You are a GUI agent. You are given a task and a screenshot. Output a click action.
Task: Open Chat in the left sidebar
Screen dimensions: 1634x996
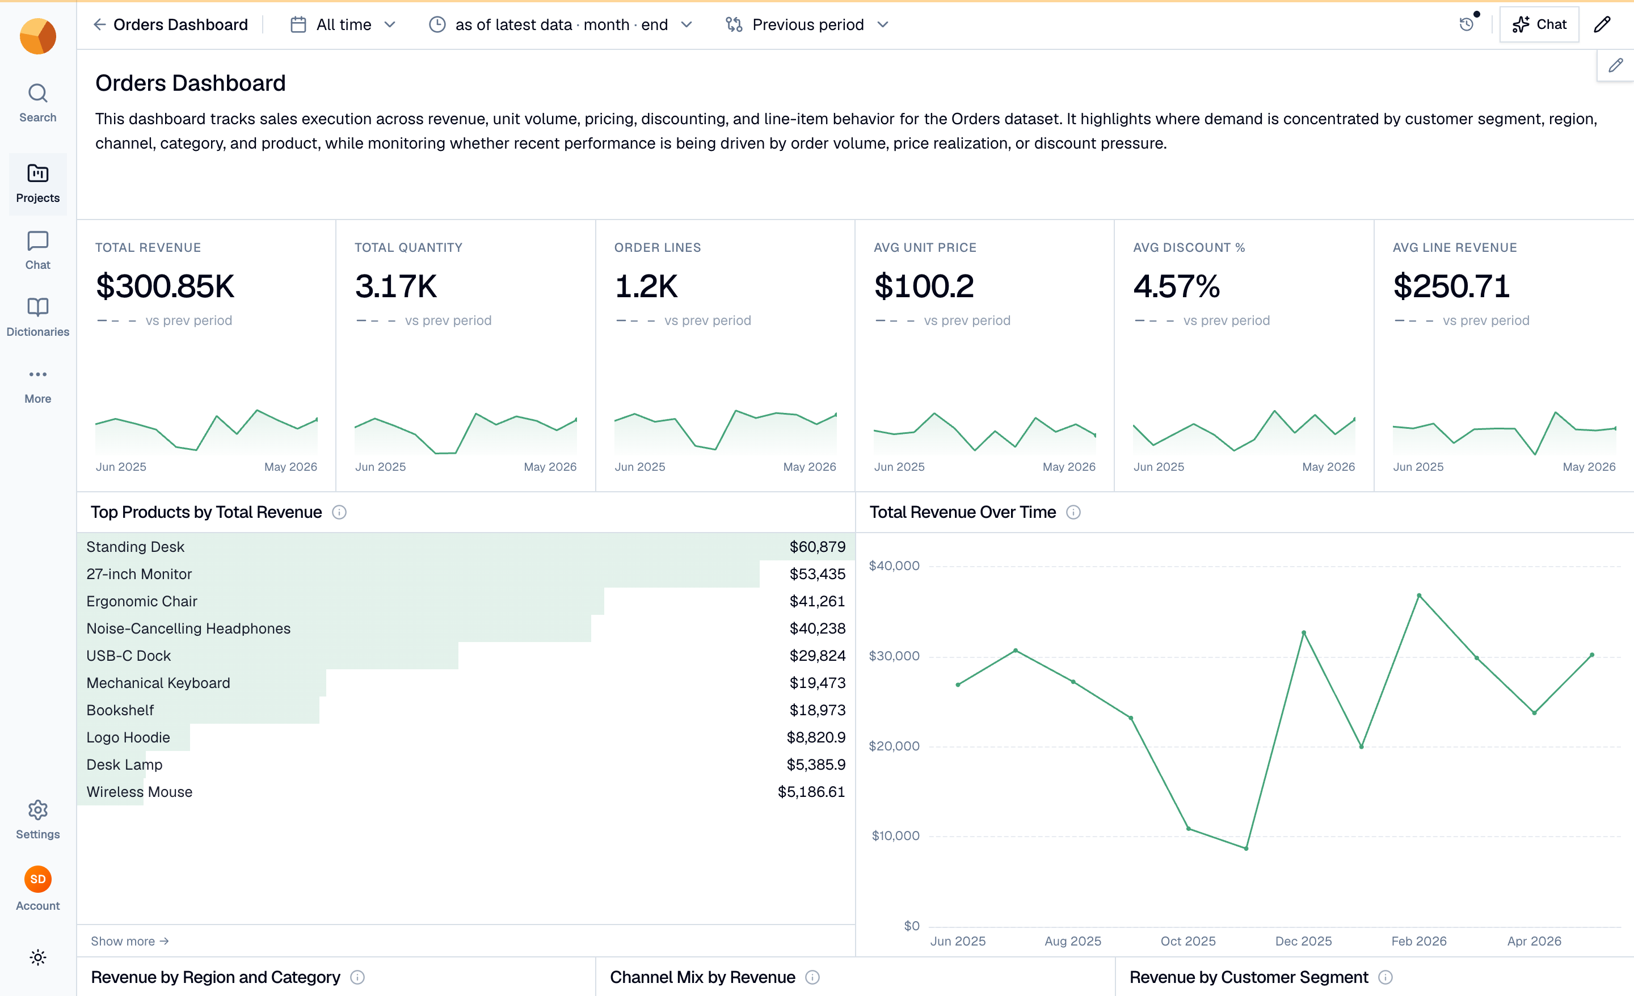tap(38, 250)
